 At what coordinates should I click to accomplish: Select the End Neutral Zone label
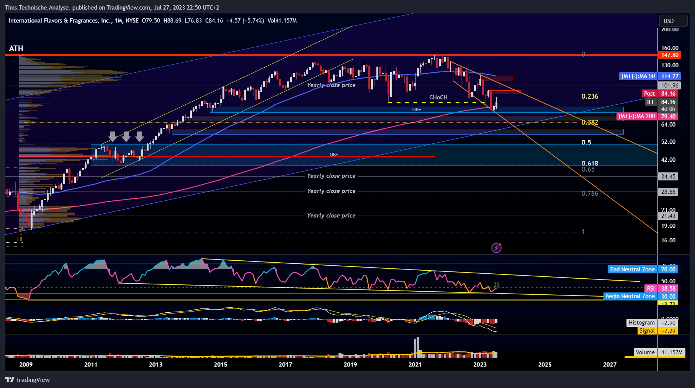click(632, 269)
